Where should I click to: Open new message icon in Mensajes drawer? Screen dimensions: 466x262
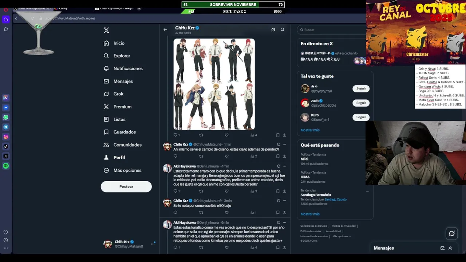point(442,248)
